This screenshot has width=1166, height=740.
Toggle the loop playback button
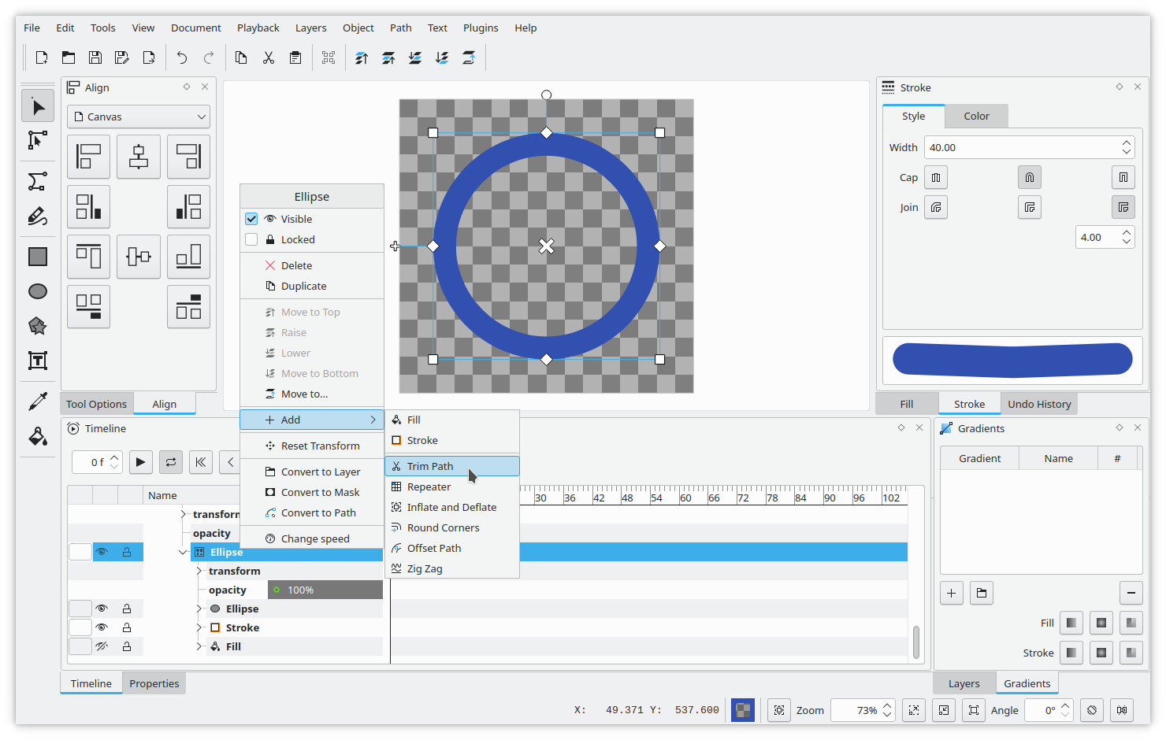[171, 462]
